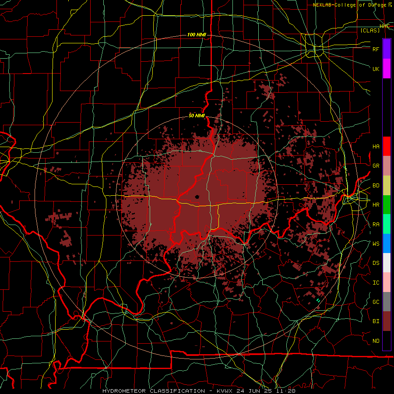Click the HR green legend color block
The width and height of the screenshot is (394, 394).
click(387, 204)
